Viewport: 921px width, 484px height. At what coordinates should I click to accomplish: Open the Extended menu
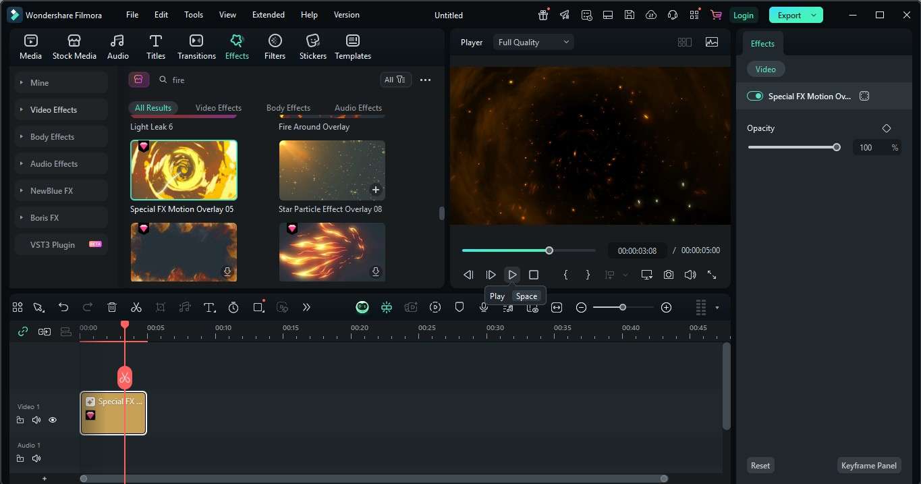[x=269, y=15]
